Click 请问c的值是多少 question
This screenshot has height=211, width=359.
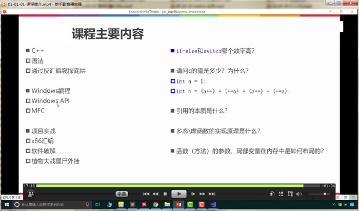[212, 71]
